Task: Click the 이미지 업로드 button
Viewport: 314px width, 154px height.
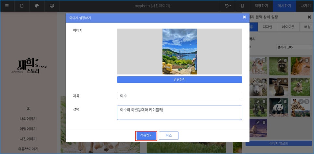Action: (x=279, y=143)
